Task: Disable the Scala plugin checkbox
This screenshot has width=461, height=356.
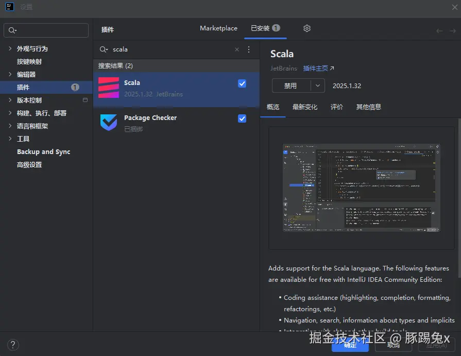Action: point(242,83)
